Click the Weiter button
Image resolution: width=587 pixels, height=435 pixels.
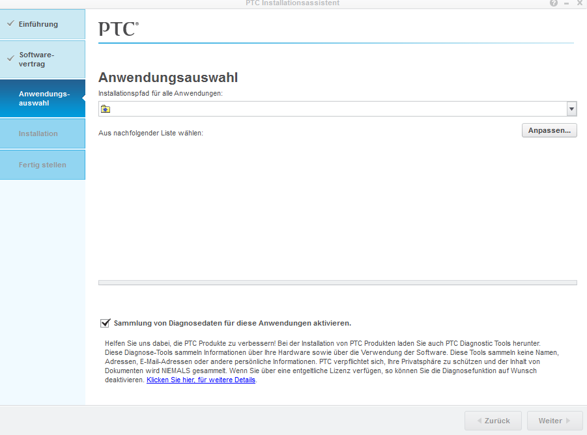pos(555,421)
